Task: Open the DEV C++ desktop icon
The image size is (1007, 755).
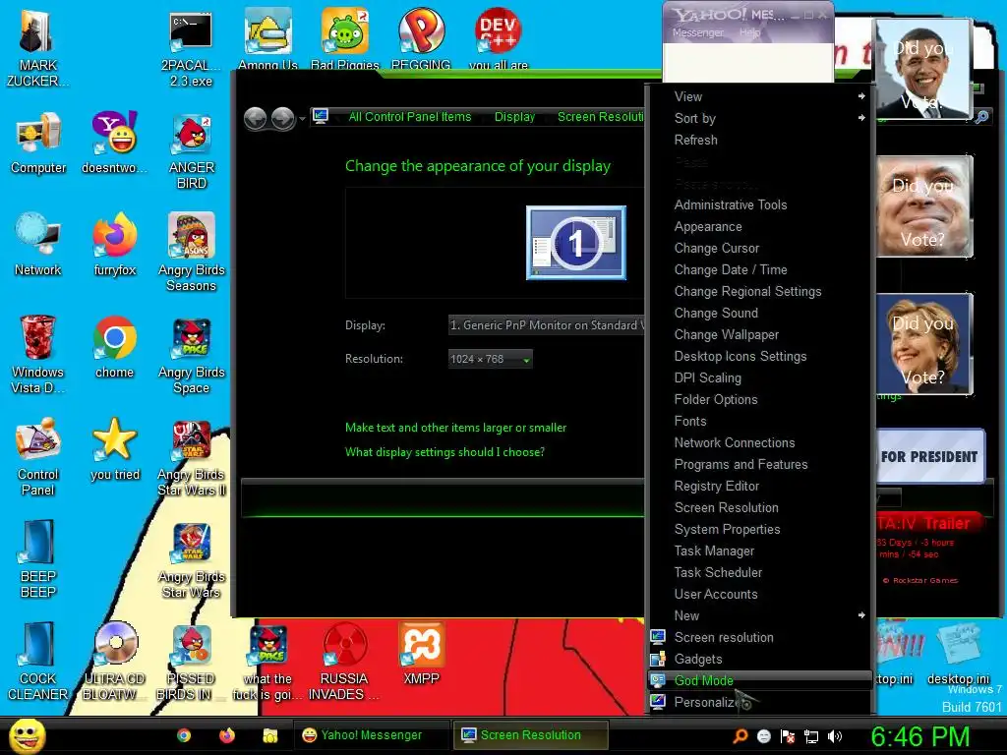Action: (x=499, y=38)
